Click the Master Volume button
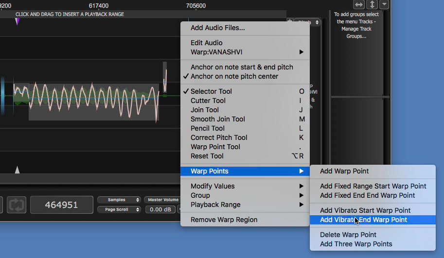This screenshot has width=444, height=258. point(162,200)
